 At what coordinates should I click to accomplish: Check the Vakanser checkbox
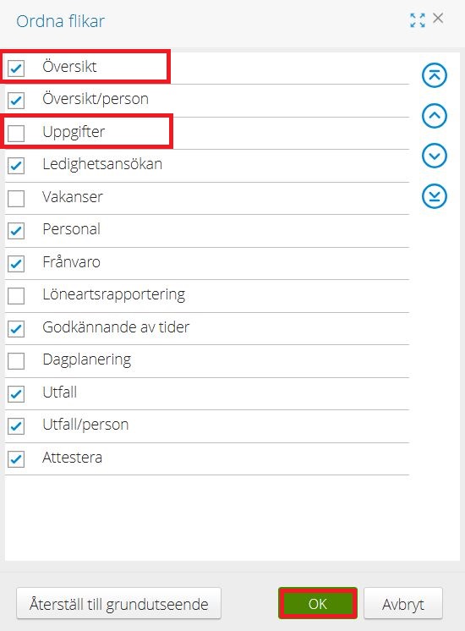[16, 198]
